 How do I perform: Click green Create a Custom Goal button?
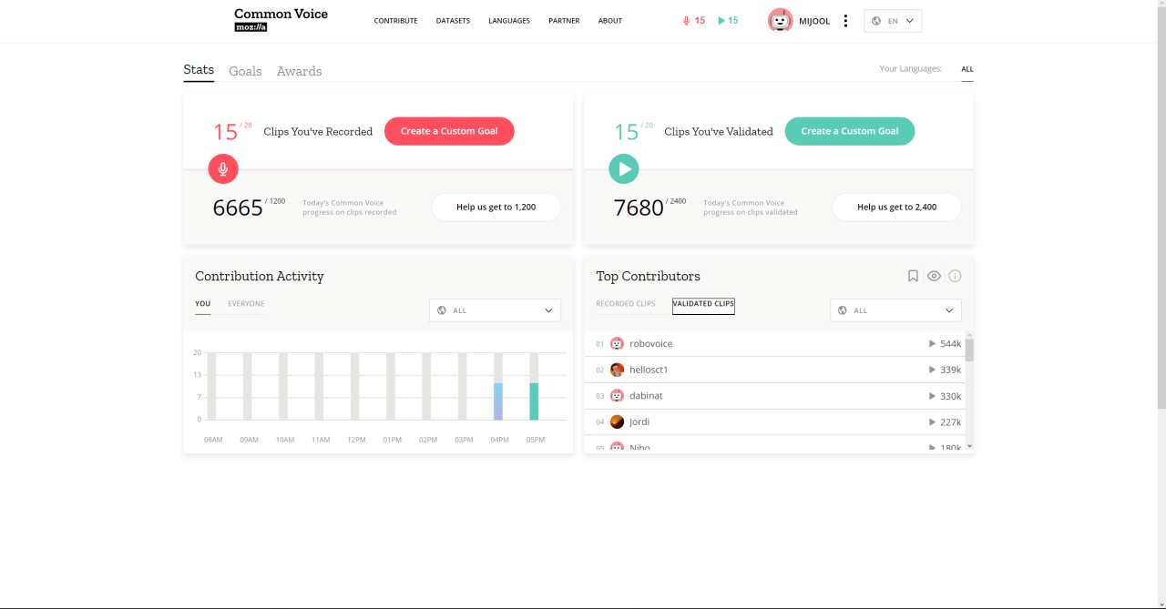pos(850,131)
